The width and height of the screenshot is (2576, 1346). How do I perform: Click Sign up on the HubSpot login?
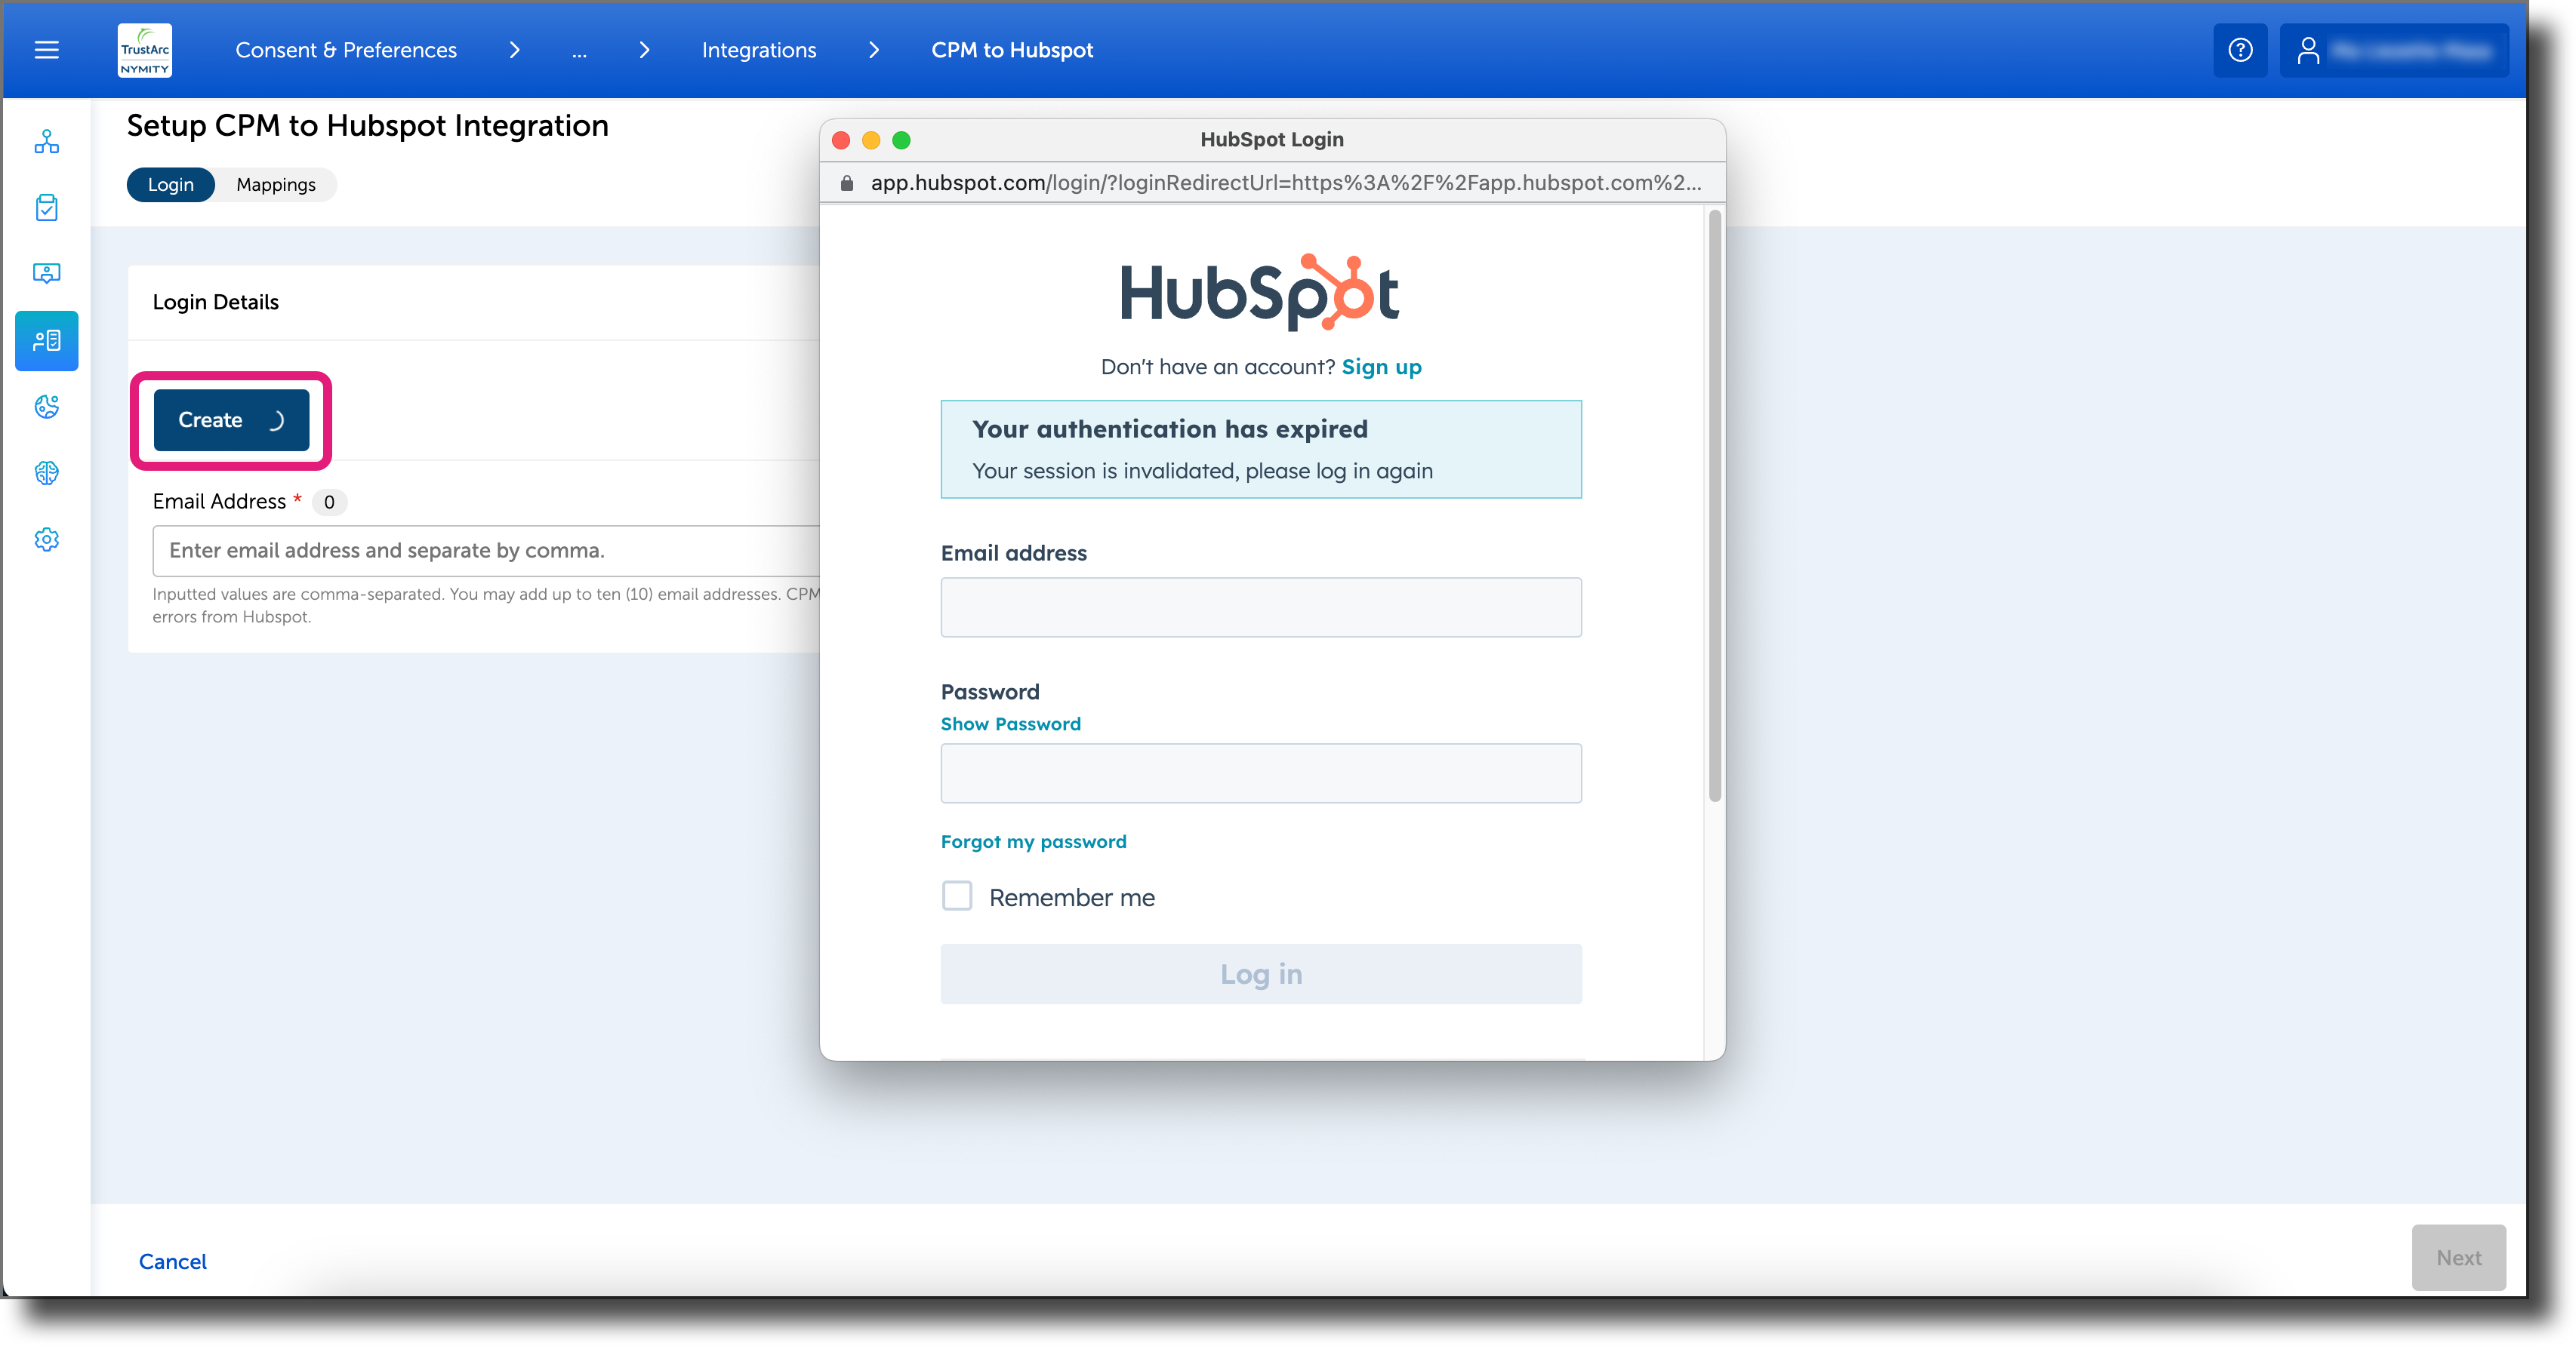point(1382,367)
